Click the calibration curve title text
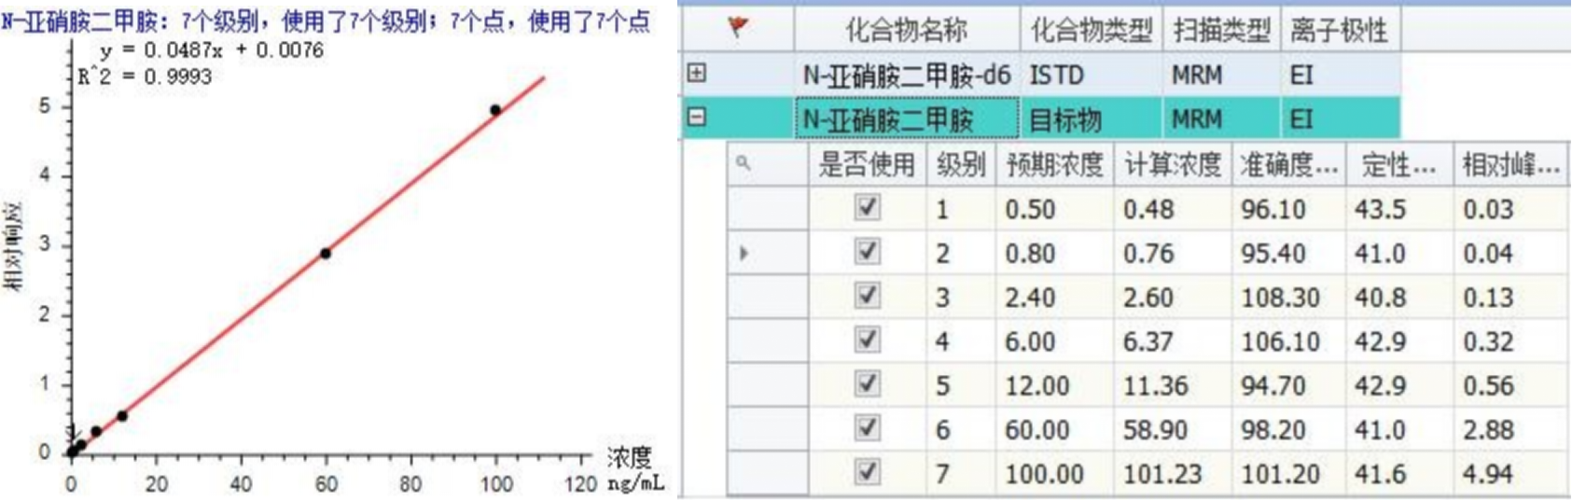The height and width of the screenshot is (501, 1572). click(326, 21)
